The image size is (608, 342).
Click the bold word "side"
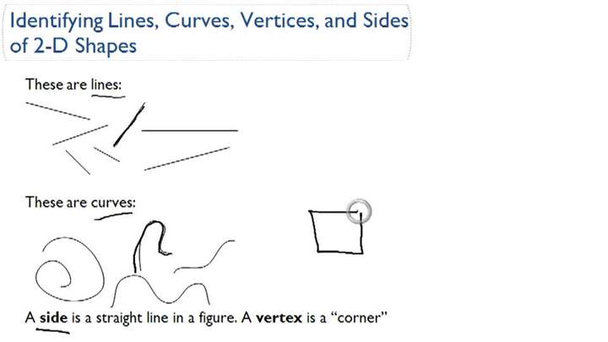[53, 318]
